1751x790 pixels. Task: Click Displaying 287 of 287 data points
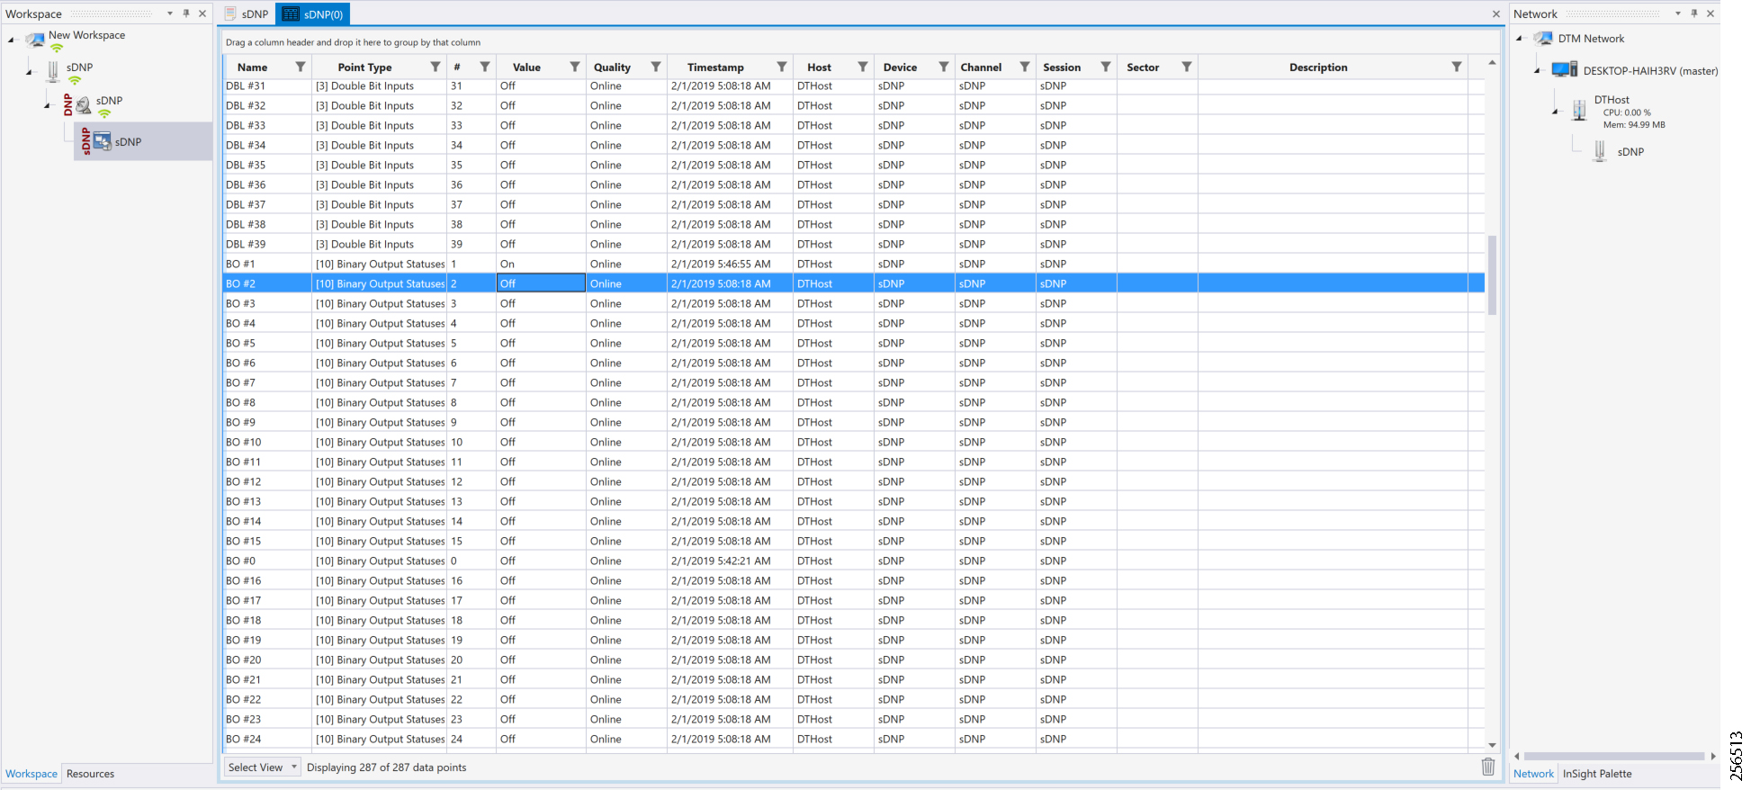(x=386, y=768)
